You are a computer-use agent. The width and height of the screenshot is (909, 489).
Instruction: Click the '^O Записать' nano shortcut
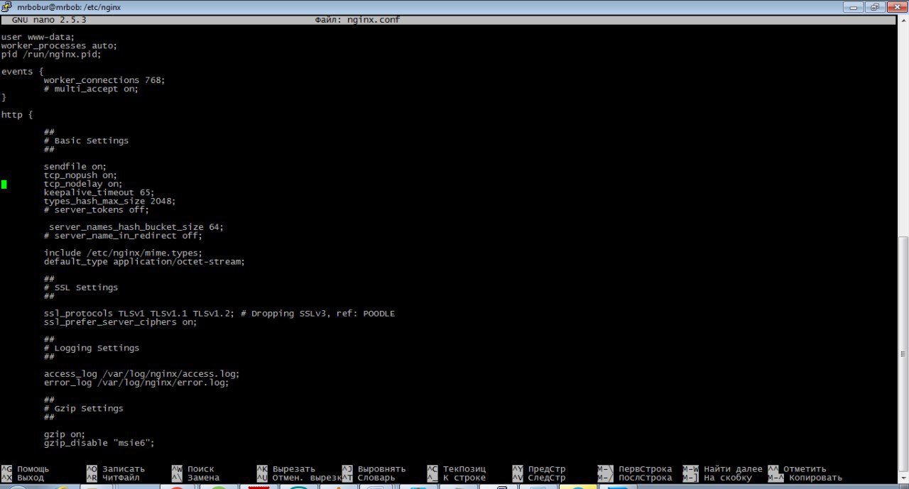click(x=116, y=468)
